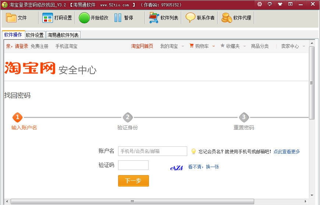Click step 3 重置密码 marker
The height and width of the screenshot is (205, 320).
click(243, 117)
